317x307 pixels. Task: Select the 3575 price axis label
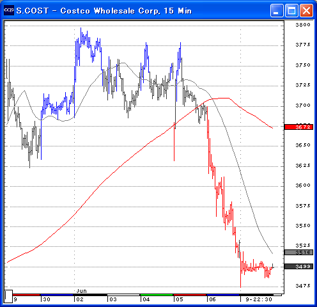point(303,206)
